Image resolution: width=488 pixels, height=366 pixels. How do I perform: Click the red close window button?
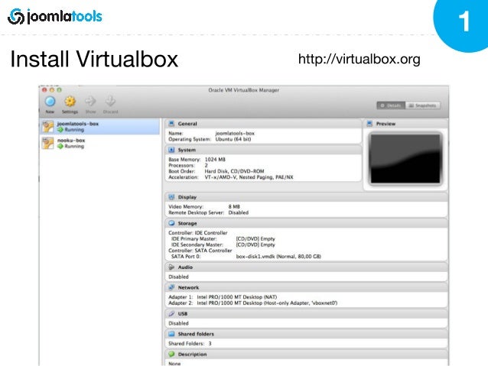click(44, 90)
